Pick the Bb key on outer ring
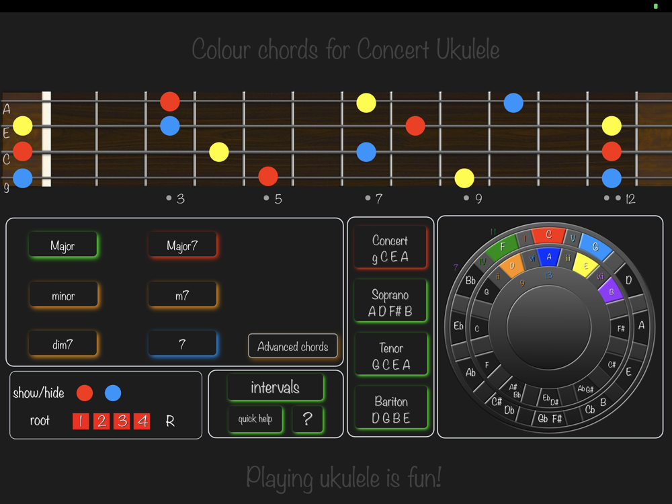 click(x=470, y=280)
